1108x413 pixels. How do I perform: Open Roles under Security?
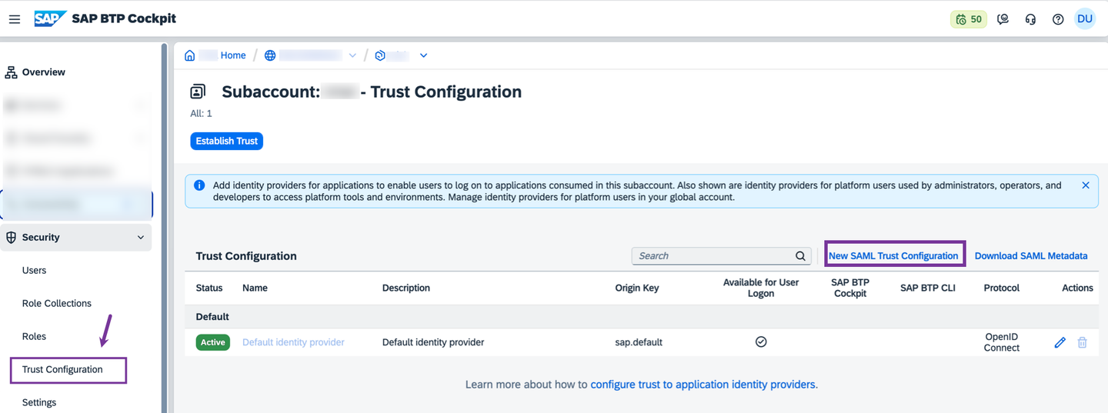pos(34,337)
